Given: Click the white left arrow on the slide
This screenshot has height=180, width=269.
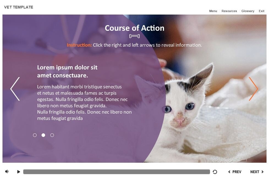Looking at the screenshot, I should [15, 89].
